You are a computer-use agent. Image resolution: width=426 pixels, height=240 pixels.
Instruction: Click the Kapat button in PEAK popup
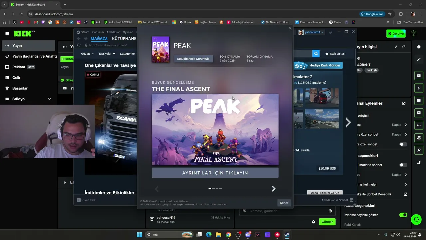[x=284, y=203]
